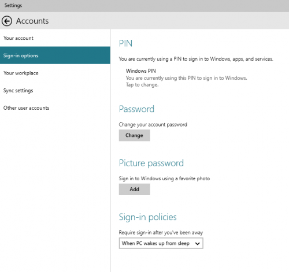
Task: Click the Change password button
Action: tap(135, 135)
